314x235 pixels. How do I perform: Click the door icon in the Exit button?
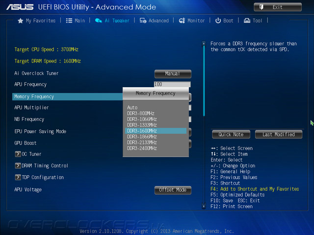[262, 7]
